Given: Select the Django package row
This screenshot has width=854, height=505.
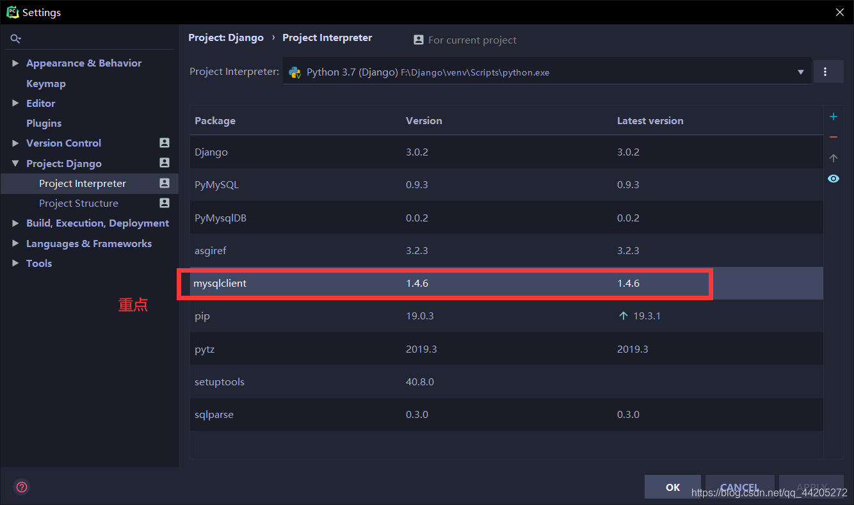Looking at the screenshot, I should tap(506, 152).
